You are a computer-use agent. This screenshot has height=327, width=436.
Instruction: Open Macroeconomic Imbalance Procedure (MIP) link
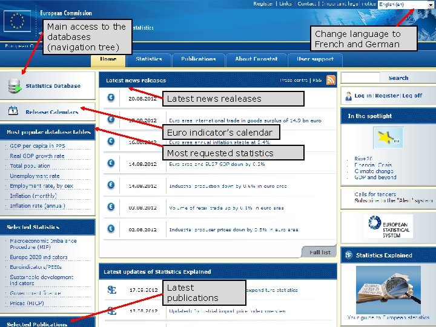[43, 244]
